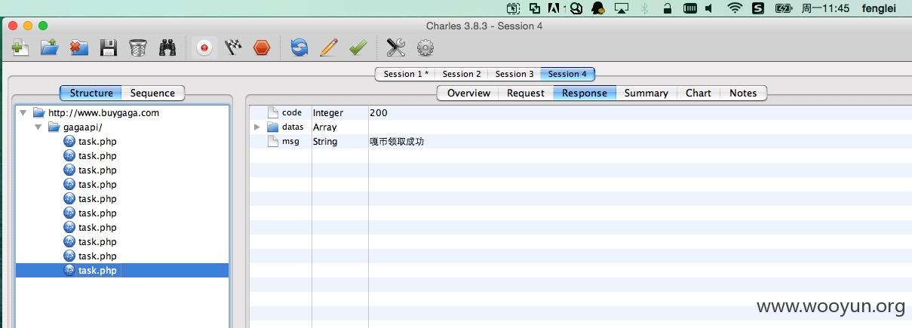Open battery status in menu bar

[783, 8]
